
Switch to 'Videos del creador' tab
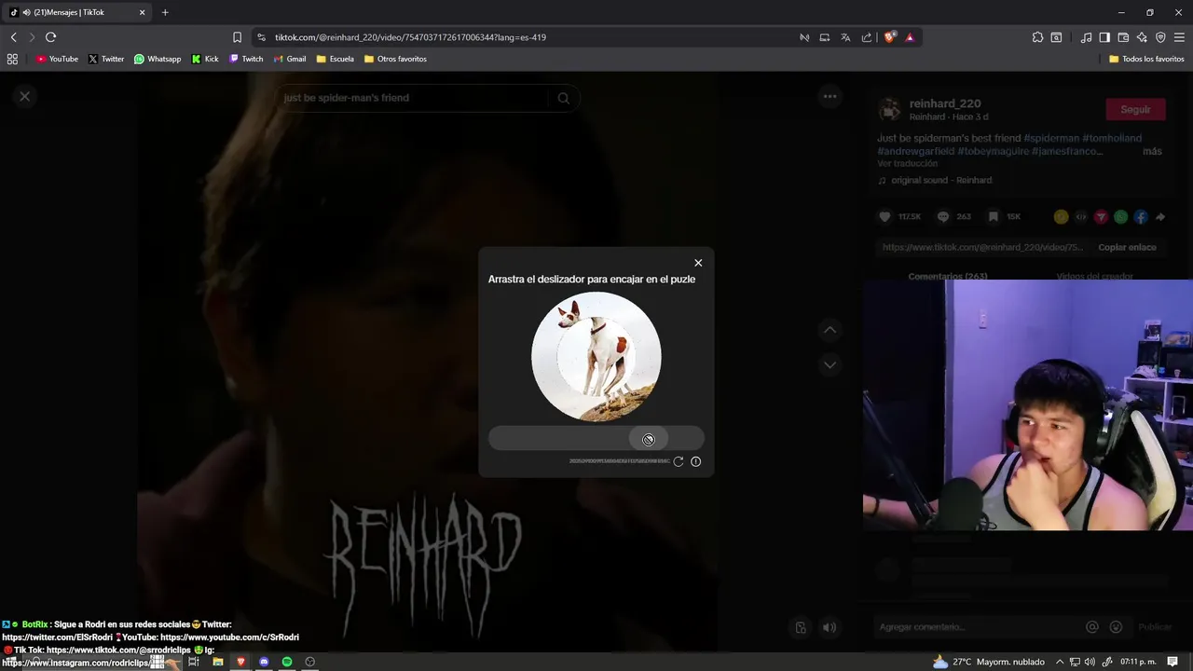pyautogui.click(x=1095, y=276)
